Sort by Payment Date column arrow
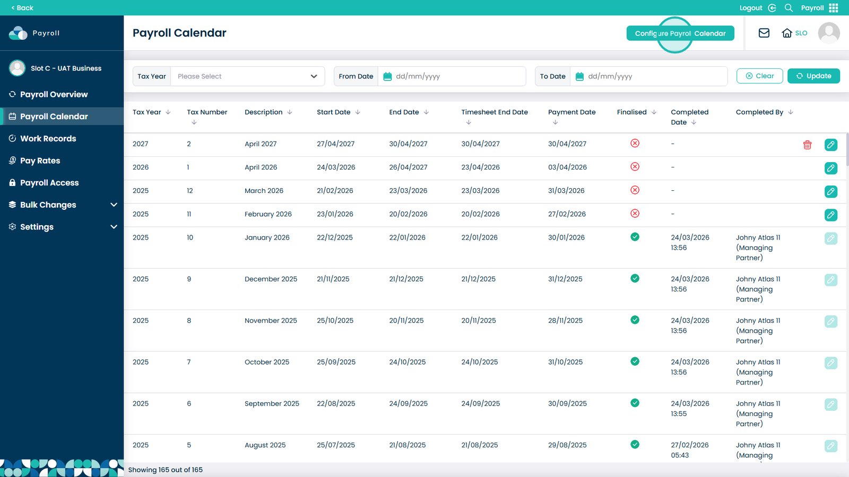 pyautogui.click(x=555, y=122)
